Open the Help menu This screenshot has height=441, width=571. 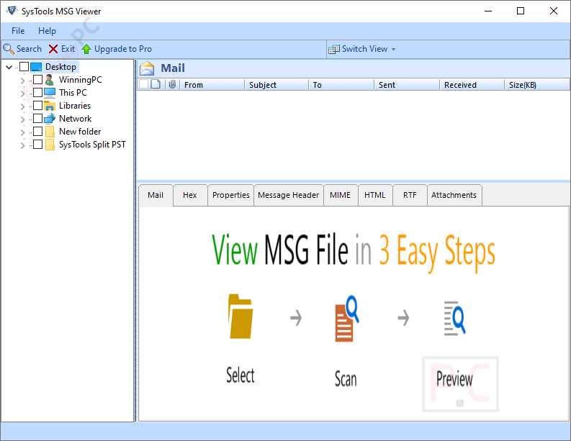(x=47, y=31)
